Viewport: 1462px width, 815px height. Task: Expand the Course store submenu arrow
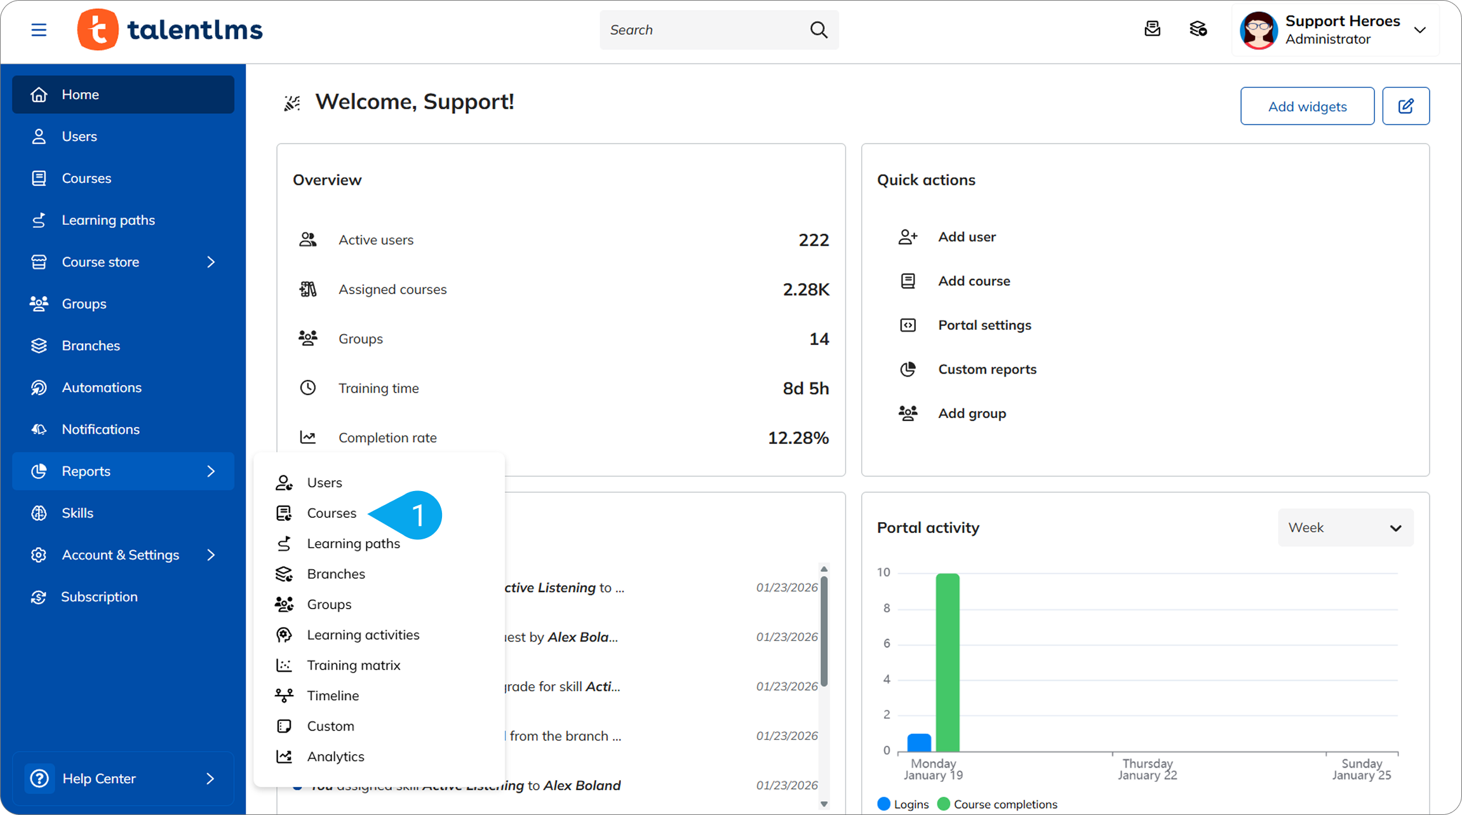[x=211, y=262]
